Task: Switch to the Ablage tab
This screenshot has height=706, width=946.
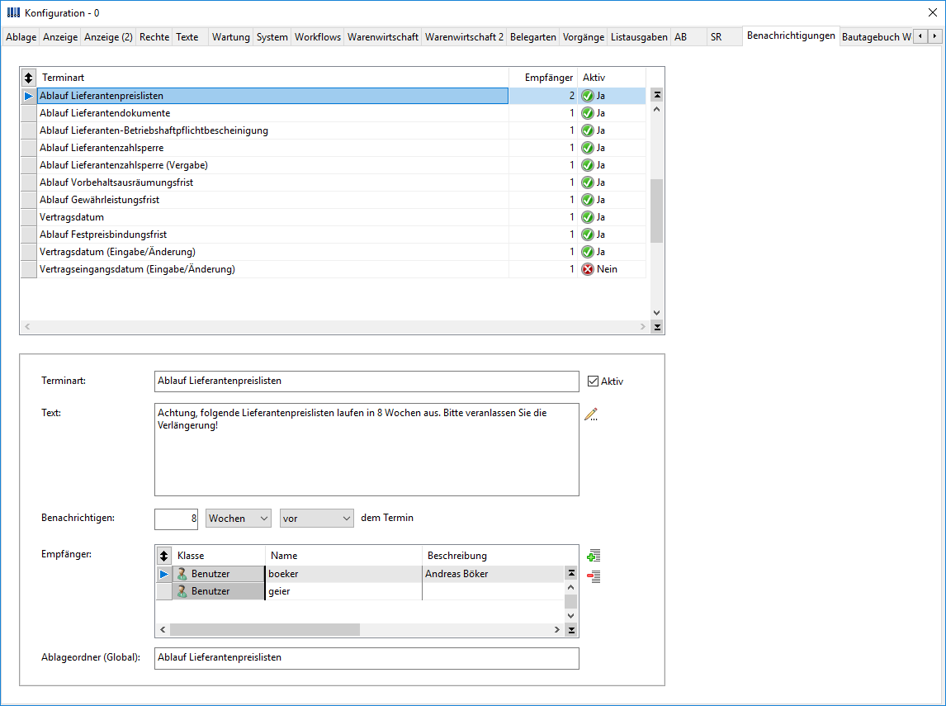Action: pyautogui.click(x=21, y=37)
